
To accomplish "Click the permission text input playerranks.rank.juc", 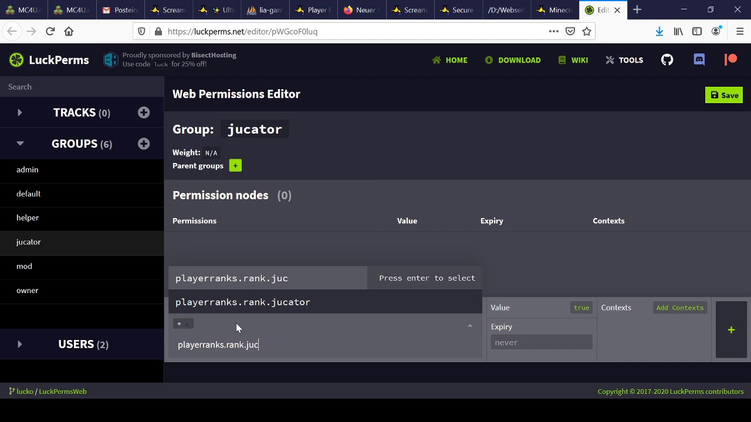I will click(325, 345).
